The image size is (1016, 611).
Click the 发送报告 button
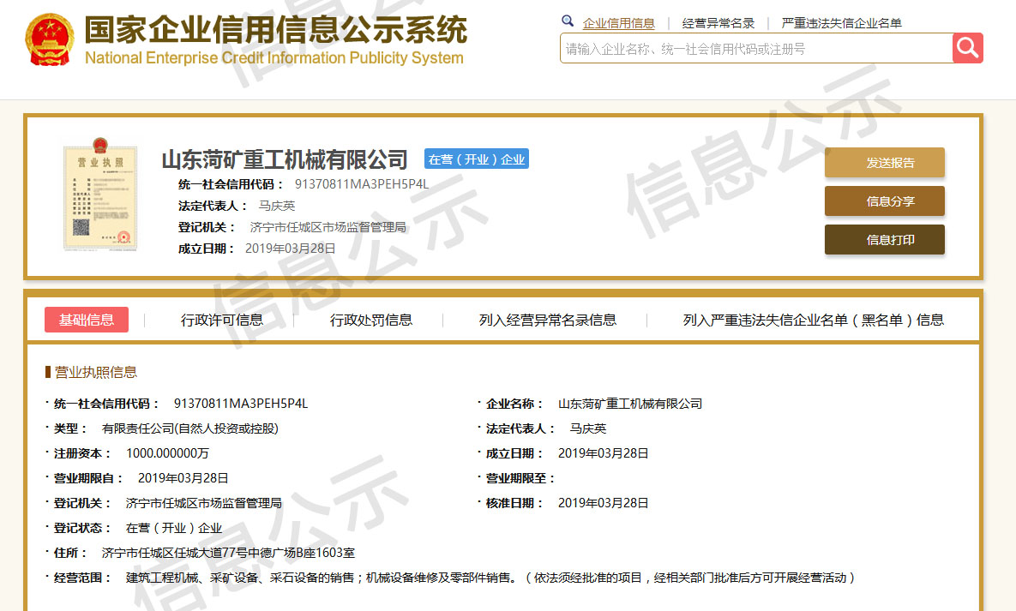tap(884, 163)
